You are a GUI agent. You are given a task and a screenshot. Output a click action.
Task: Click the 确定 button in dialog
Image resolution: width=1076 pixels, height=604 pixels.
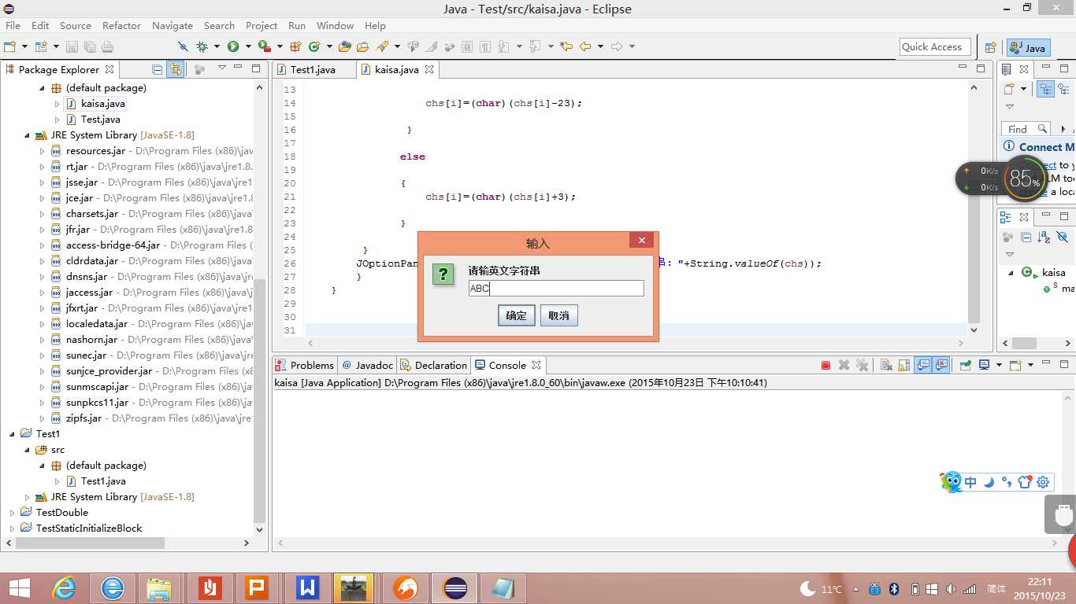516,315
